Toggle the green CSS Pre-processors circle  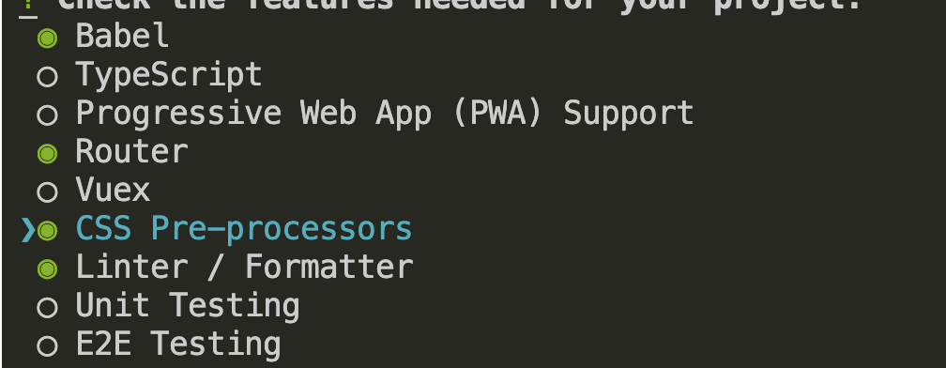pyautogui.click(x=47, y=230)
